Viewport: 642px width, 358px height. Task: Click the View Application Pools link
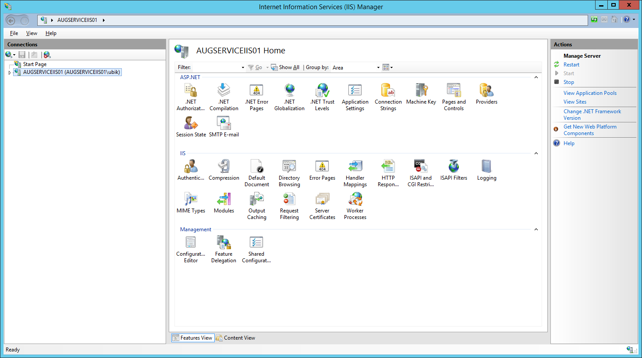[589, 93]
